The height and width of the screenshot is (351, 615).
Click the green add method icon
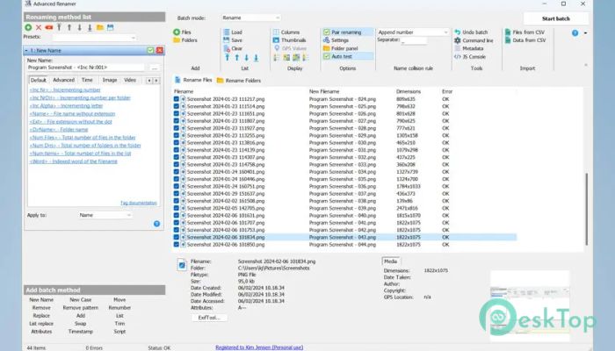pos(28,27)
